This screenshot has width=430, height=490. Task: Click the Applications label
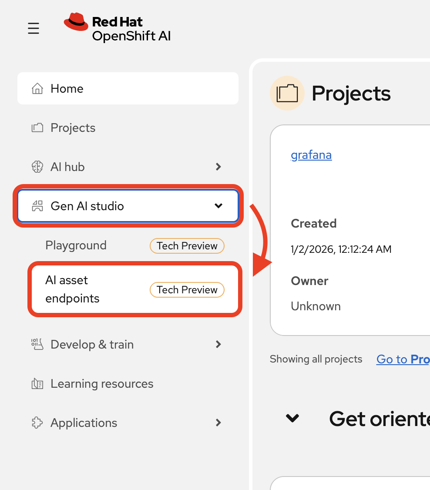click(x=84, y=423)
